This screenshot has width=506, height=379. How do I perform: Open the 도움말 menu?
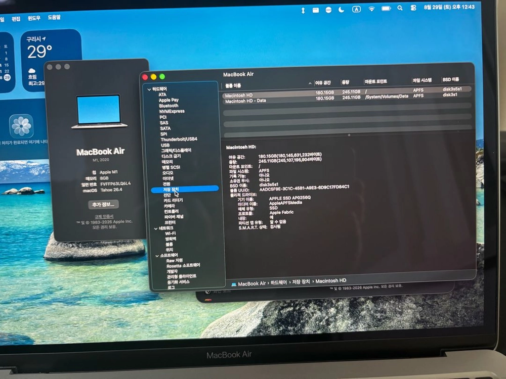(x=54, y=17)
